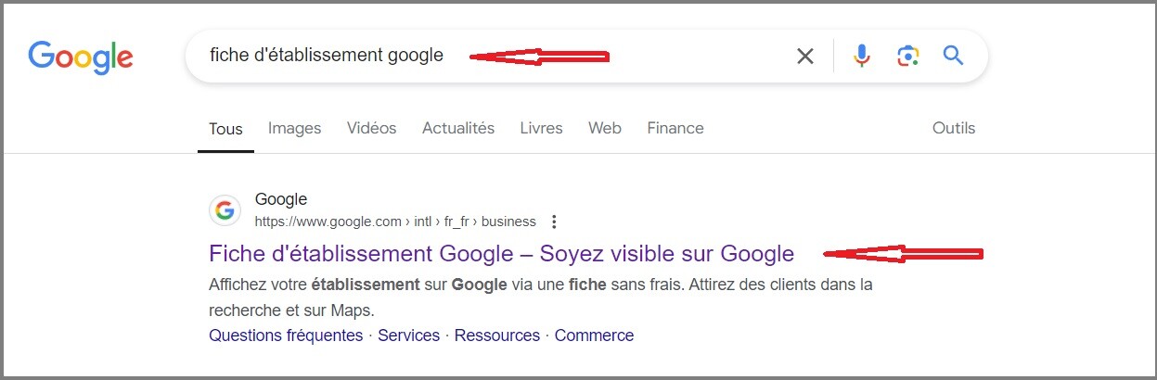Follow the Services sitelink
The height and width of the screenshot is (380, 1157).
[x=408, y=336]
